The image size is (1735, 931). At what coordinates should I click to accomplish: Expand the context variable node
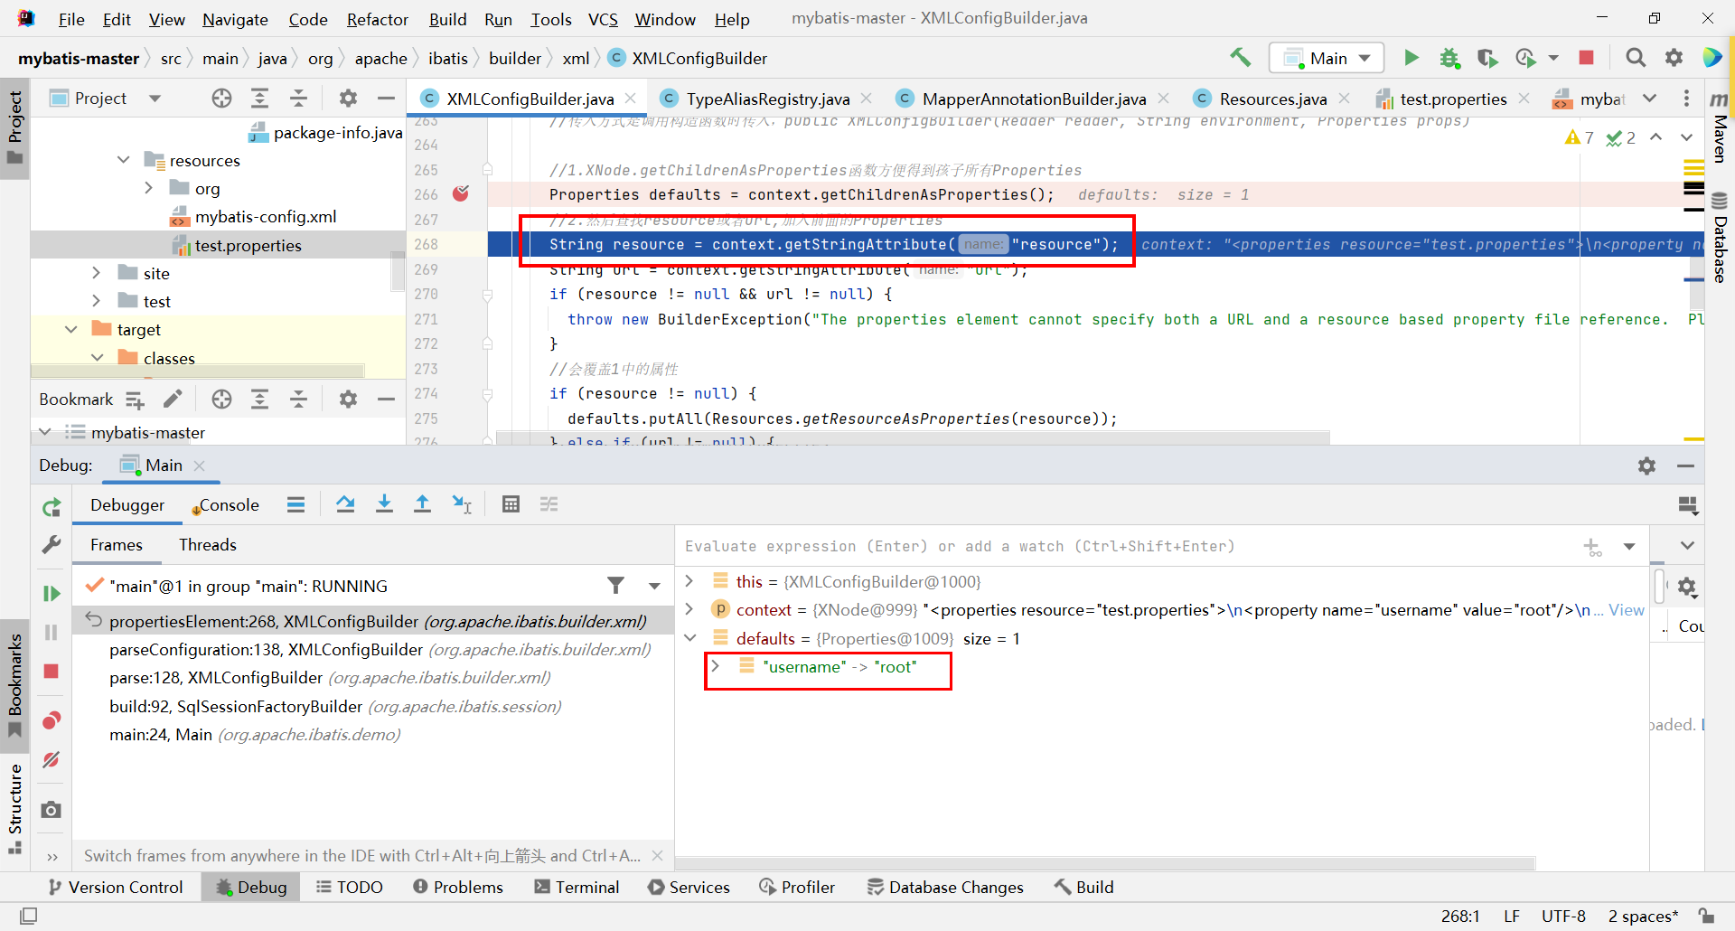tap(689, 608)
